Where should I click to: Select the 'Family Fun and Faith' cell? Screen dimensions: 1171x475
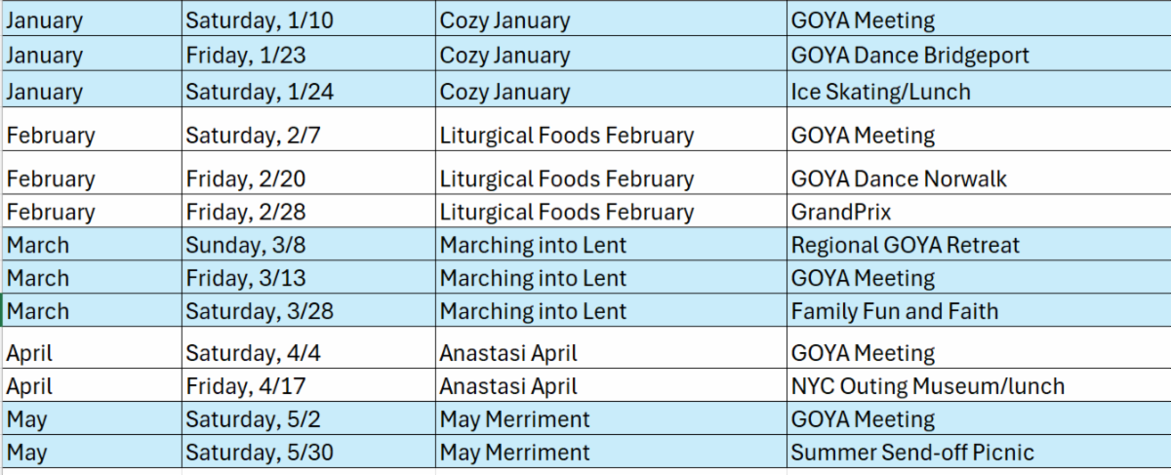(x=894, y=311)
